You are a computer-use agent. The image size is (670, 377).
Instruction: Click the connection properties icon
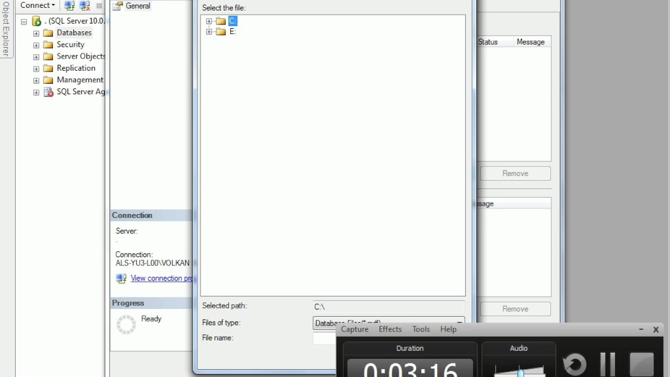tap(121, 279)
